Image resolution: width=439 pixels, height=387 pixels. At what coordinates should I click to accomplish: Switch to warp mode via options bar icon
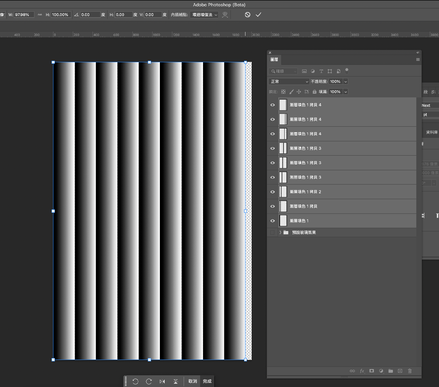point(225,15)
